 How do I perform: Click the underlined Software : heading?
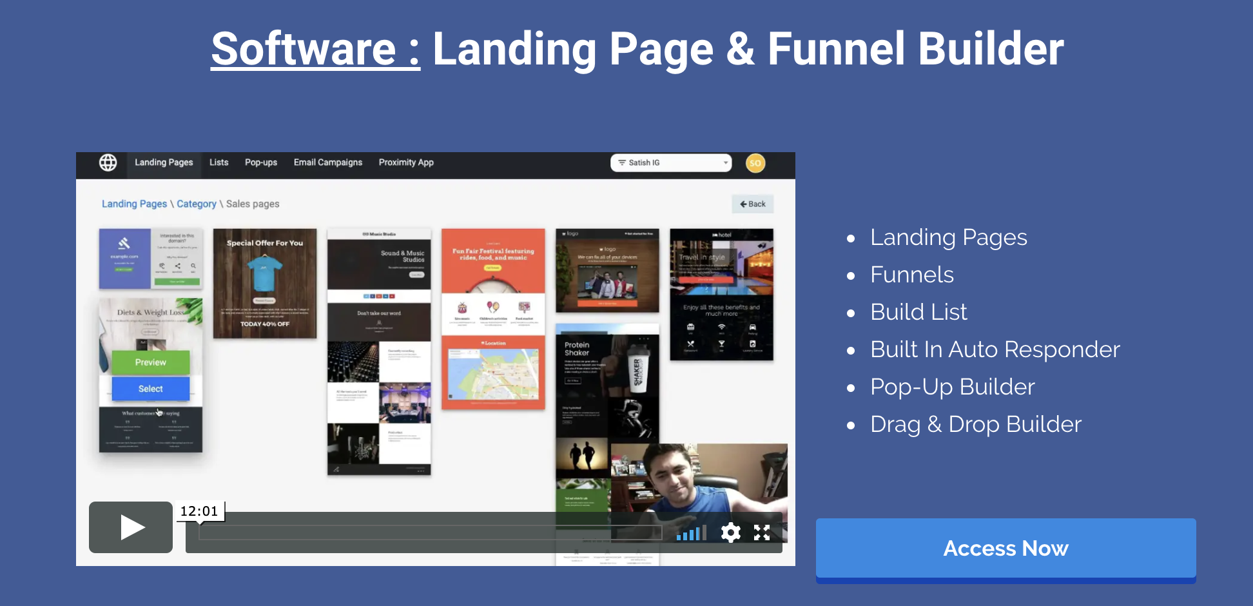point(316,49)
